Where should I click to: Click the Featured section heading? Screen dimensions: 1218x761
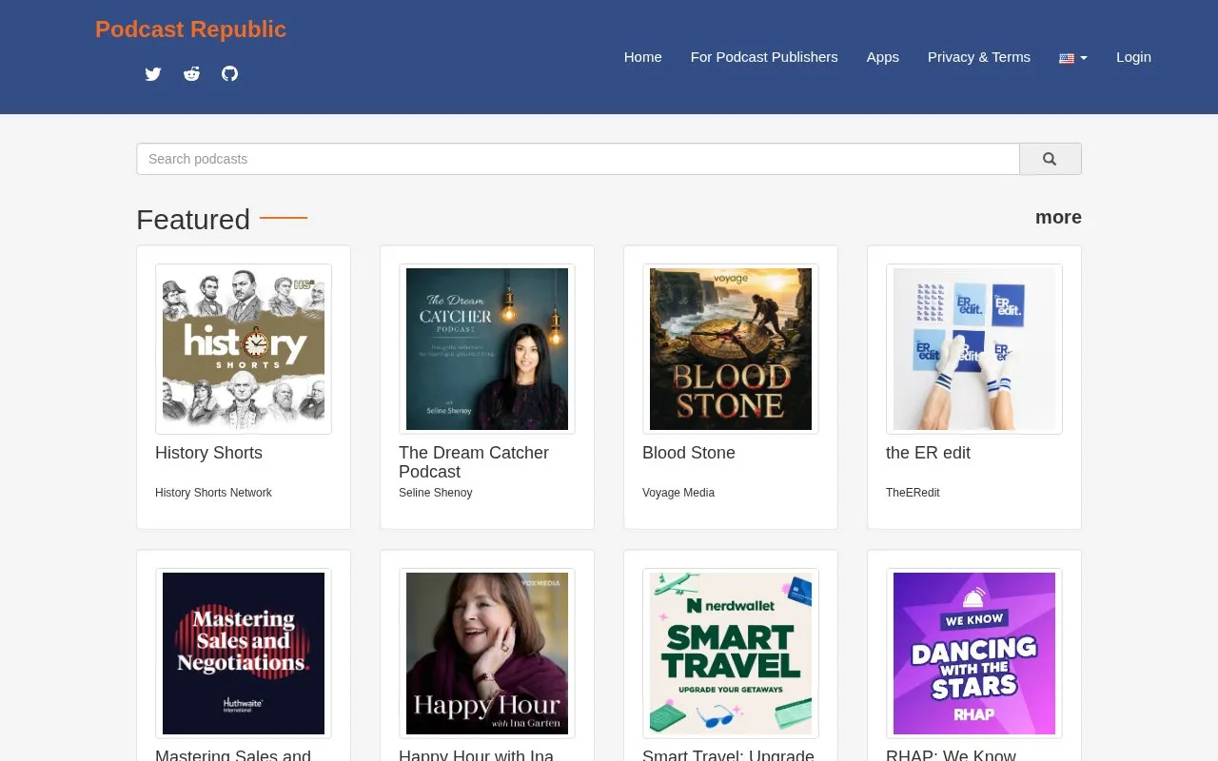coord(193,220)
